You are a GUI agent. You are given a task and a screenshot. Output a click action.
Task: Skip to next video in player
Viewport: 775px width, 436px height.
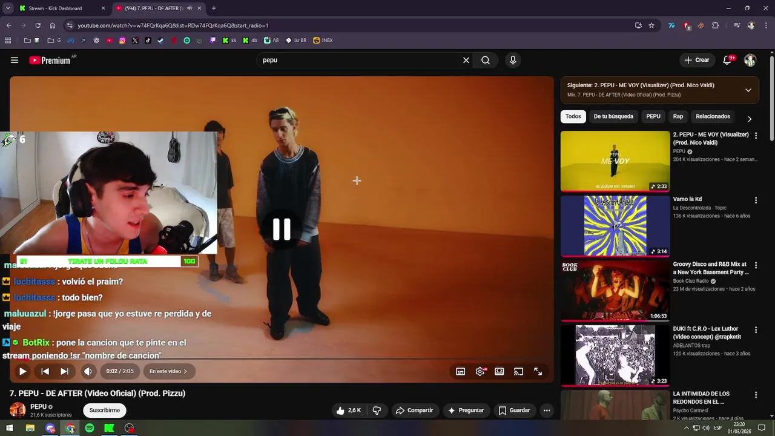(64, 371)
